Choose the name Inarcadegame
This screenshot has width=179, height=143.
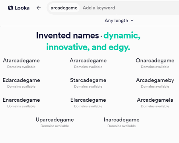point(122,120)
